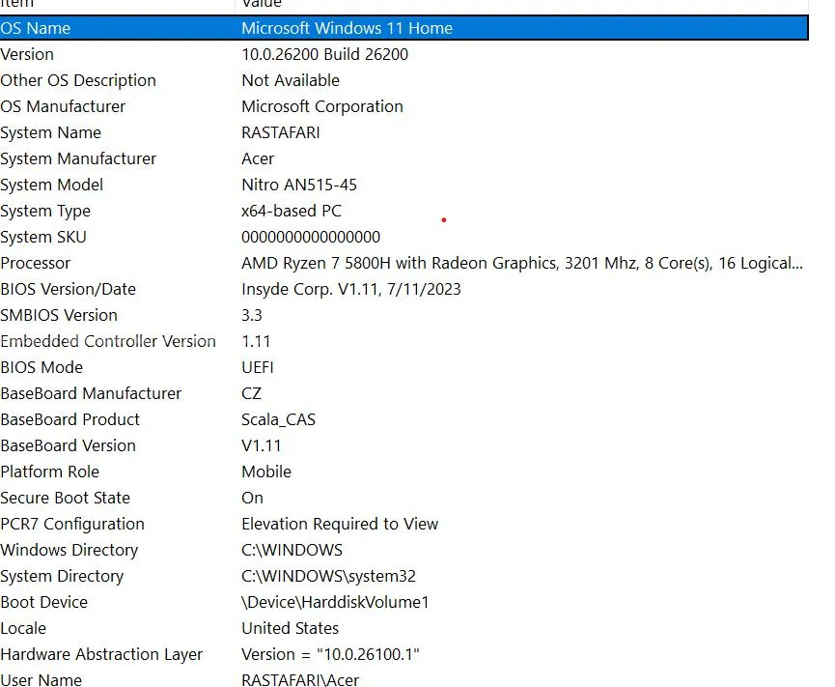Select the PCR7 Configuration row
This screenshot has height=687, width=835.
(x=72, y=524)
